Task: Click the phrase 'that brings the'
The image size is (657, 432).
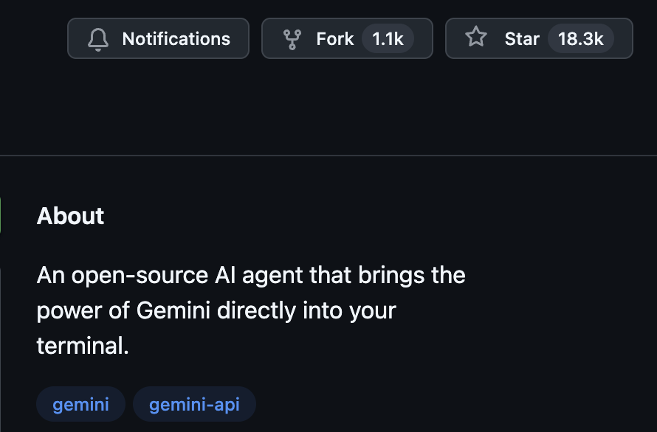Action: coord(388,275)
